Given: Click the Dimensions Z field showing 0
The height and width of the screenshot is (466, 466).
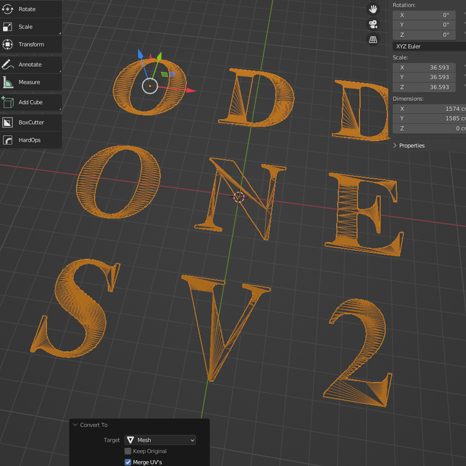Looking at the screenshot, I should 429,129.
